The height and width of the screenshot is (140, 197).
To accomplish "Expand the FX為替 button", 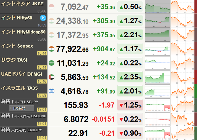I will [21, 108].
